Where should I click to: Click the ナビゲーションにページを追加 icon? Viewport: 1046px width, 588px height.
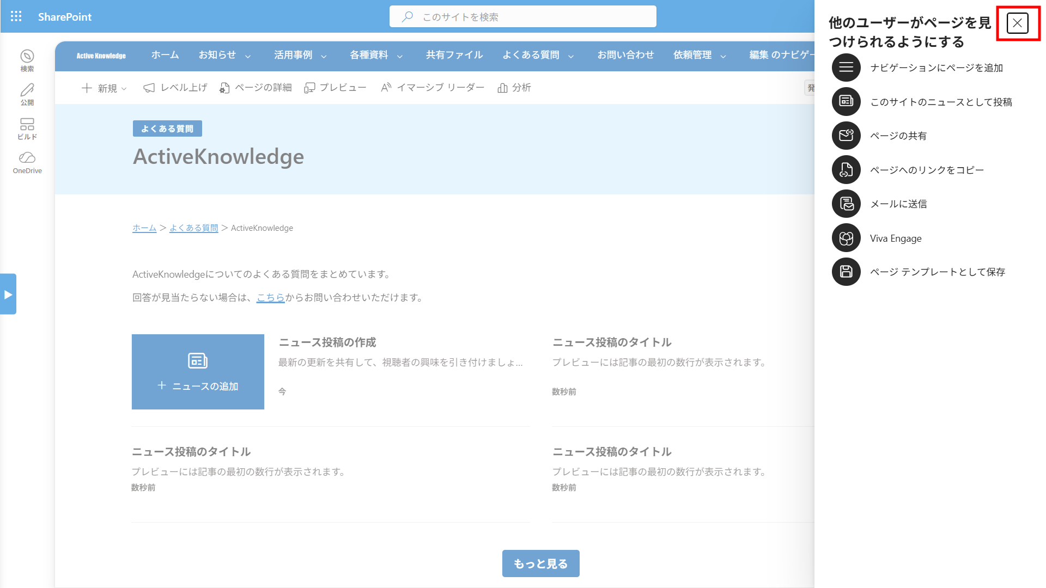[846, 68]
